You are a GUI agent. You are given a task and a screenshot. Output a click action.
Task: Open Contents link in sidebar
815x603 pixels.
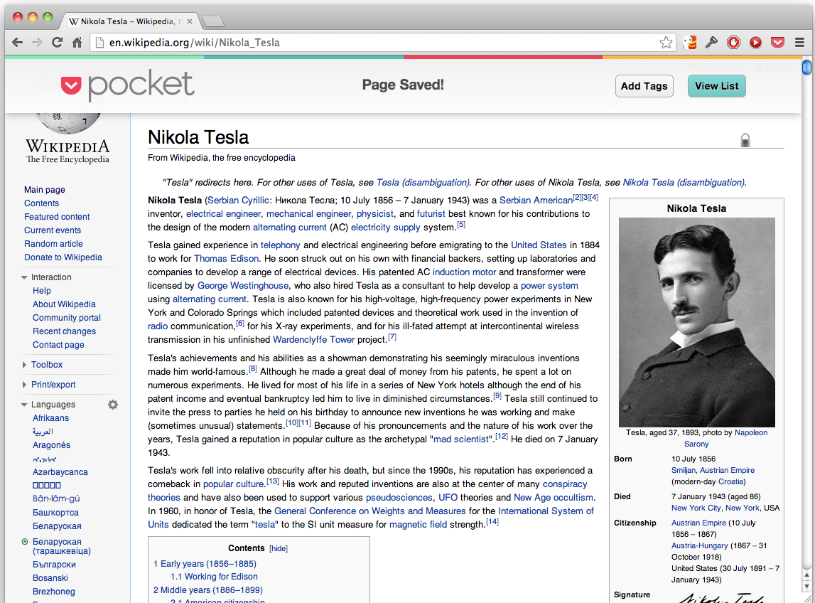click(42, 203)
